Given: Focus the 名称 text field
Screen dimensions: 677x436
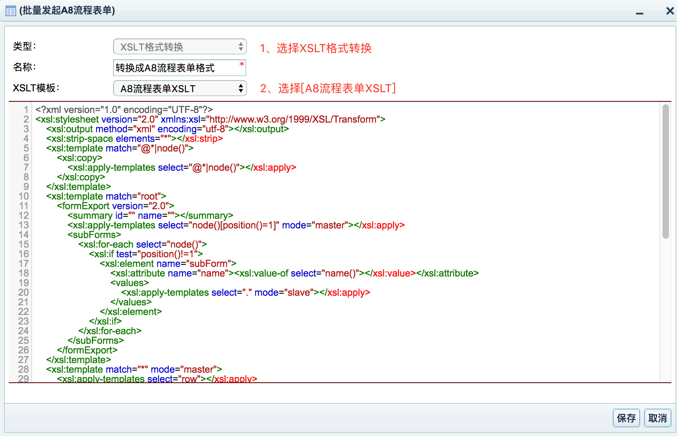Looking at the screenshot, I should (x=176, y=68).
